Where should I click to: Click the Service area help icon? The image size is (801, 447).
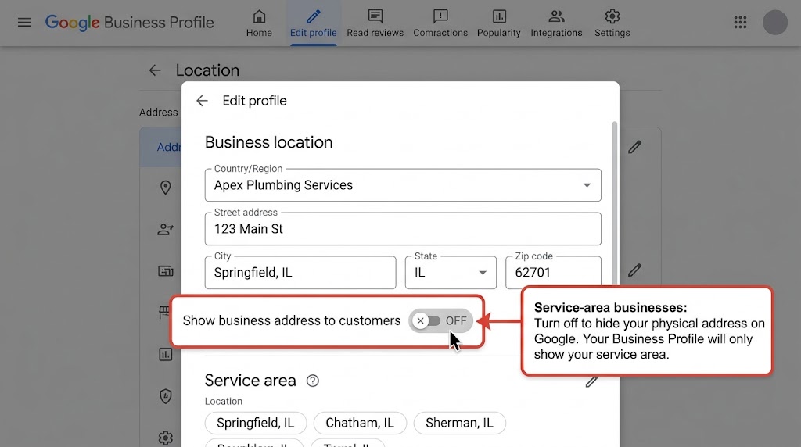(x=313, y=381)
